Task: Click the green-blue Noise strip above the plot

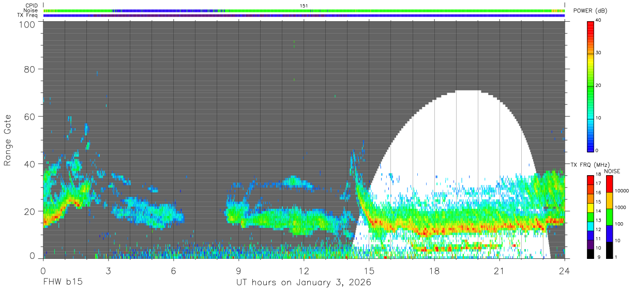Action: coord(304,10)
